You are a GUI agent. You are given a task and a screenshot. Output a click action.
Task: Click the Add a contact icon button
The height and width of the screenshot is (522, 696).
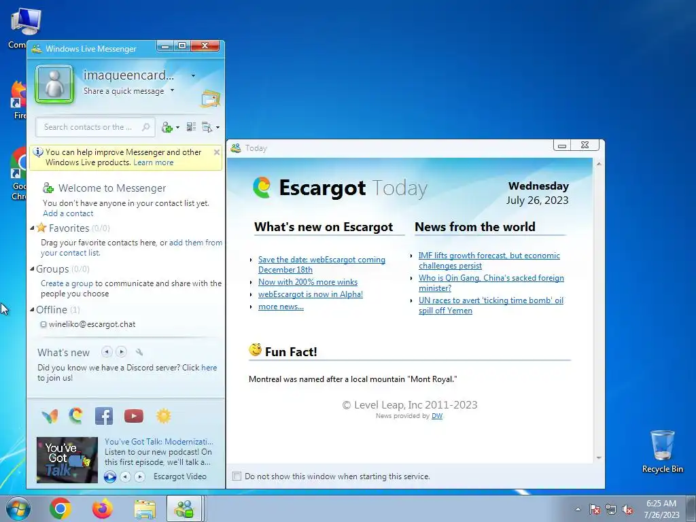pos(167,127)
